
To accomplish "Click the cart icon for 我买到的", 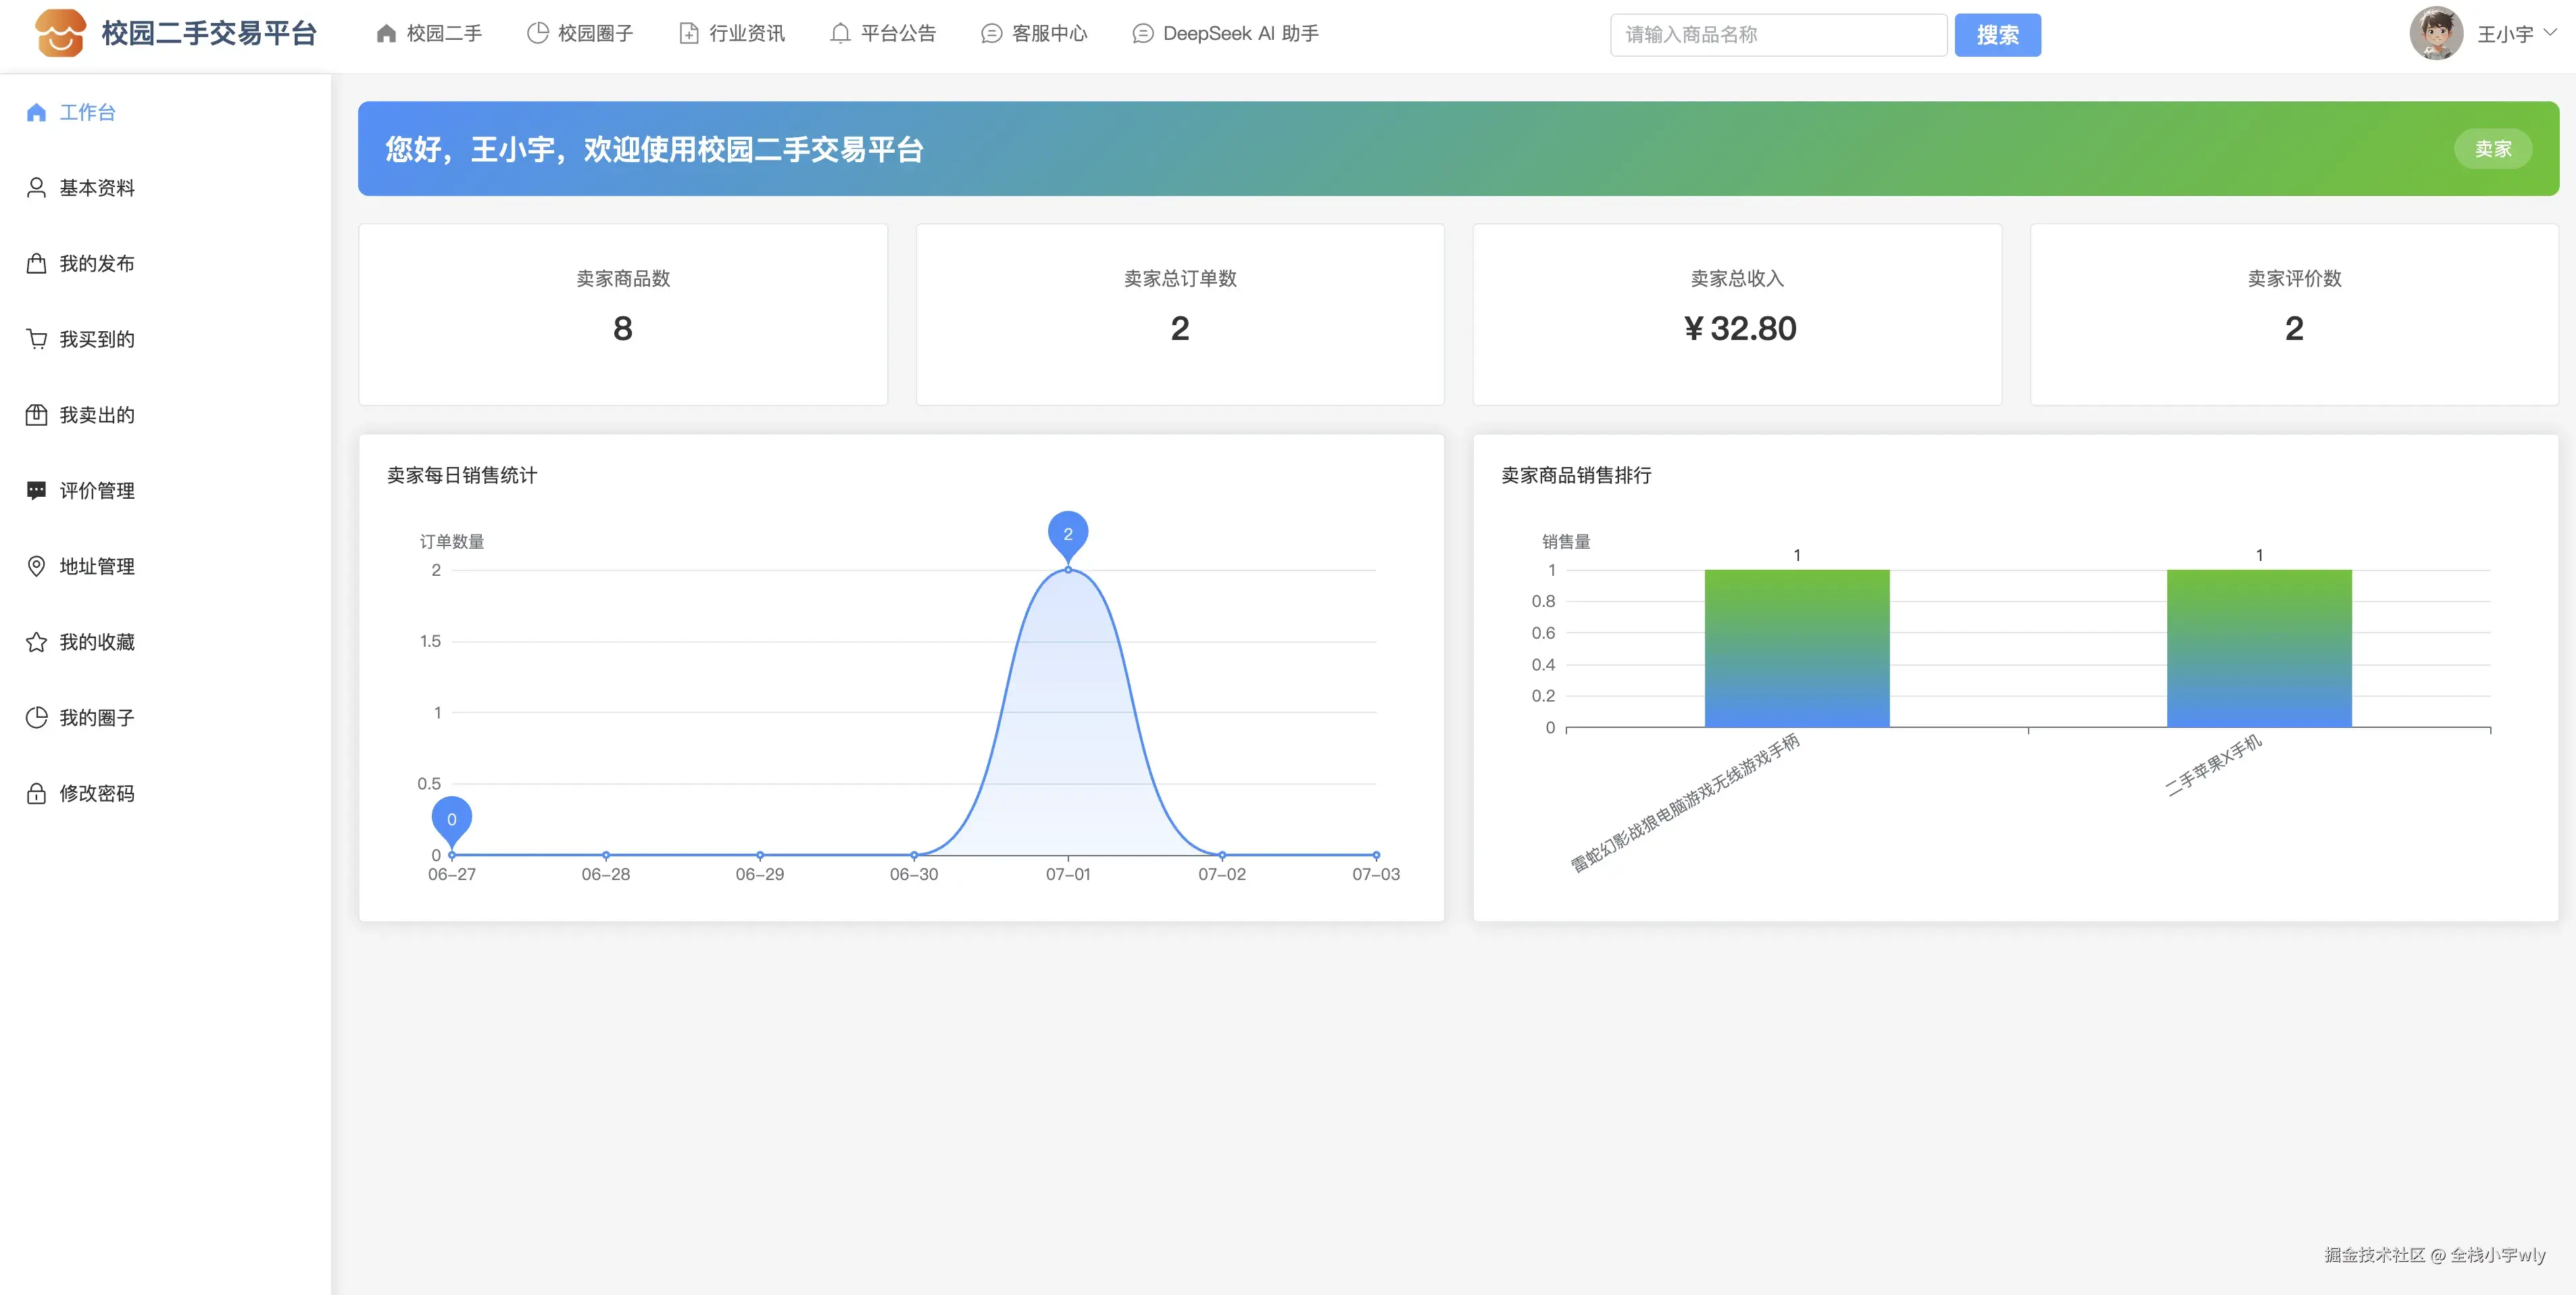I will 36,339.
